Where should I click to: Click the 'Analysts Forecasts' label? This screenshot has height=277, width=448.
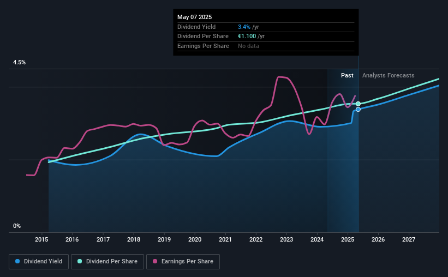tap(389, 75)
